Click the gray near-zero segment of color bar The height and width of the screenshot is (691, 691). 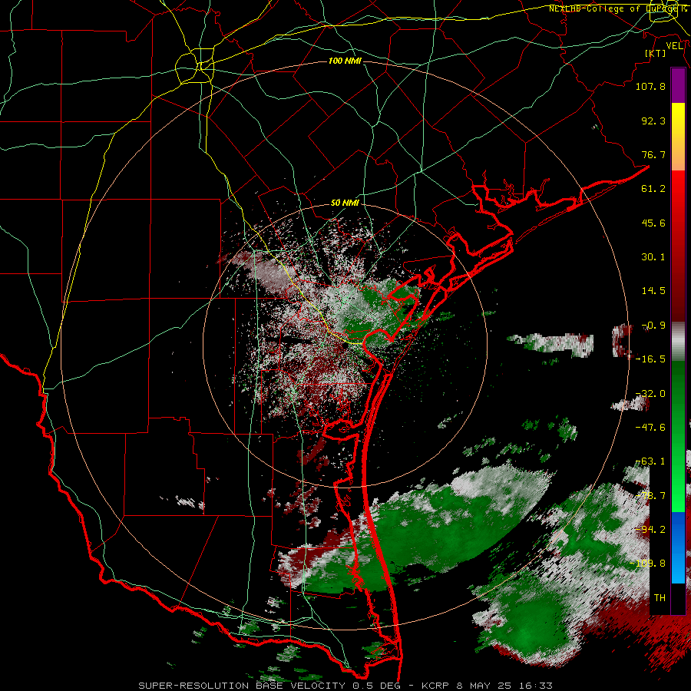click(x=678, y=342)
